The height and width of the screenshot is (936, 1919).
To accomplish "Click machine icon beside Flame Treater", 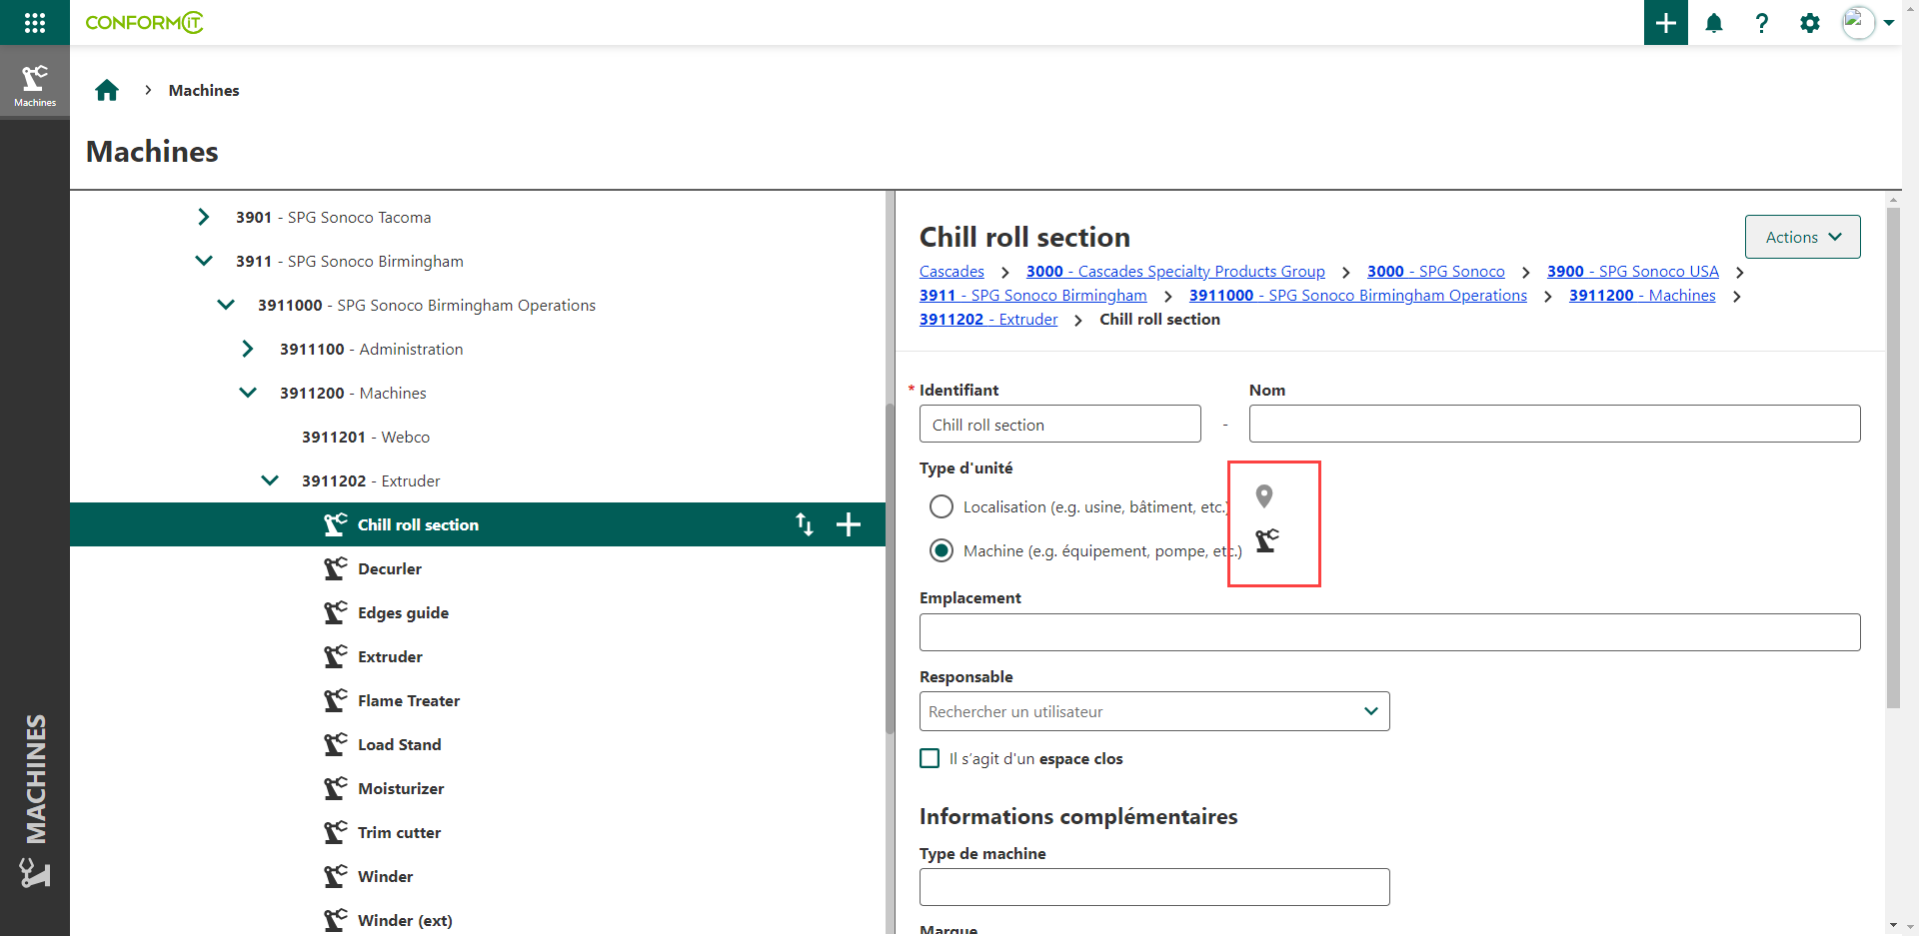I will (x=336, y=700).
